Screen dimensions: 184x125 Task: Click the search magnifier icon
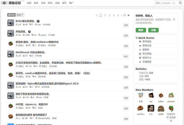tap(180, 3)
